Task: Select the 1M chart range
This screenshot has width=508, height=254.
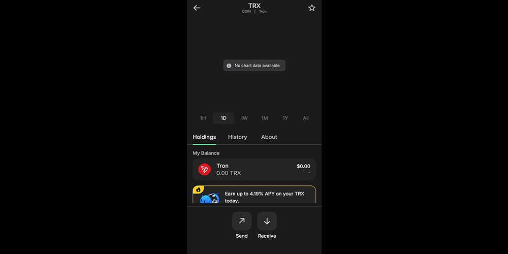Action: (265, 118)
